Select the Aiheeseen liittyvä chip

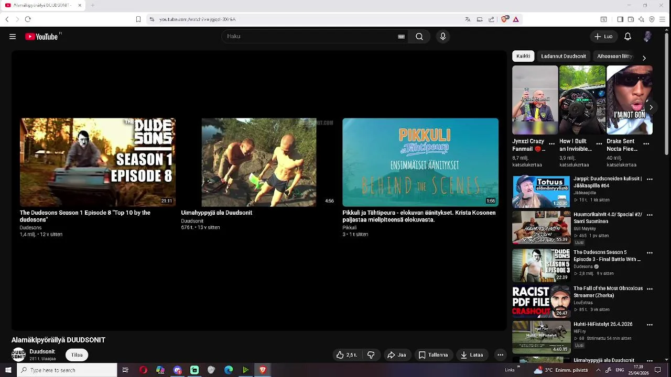coord(614,56)
